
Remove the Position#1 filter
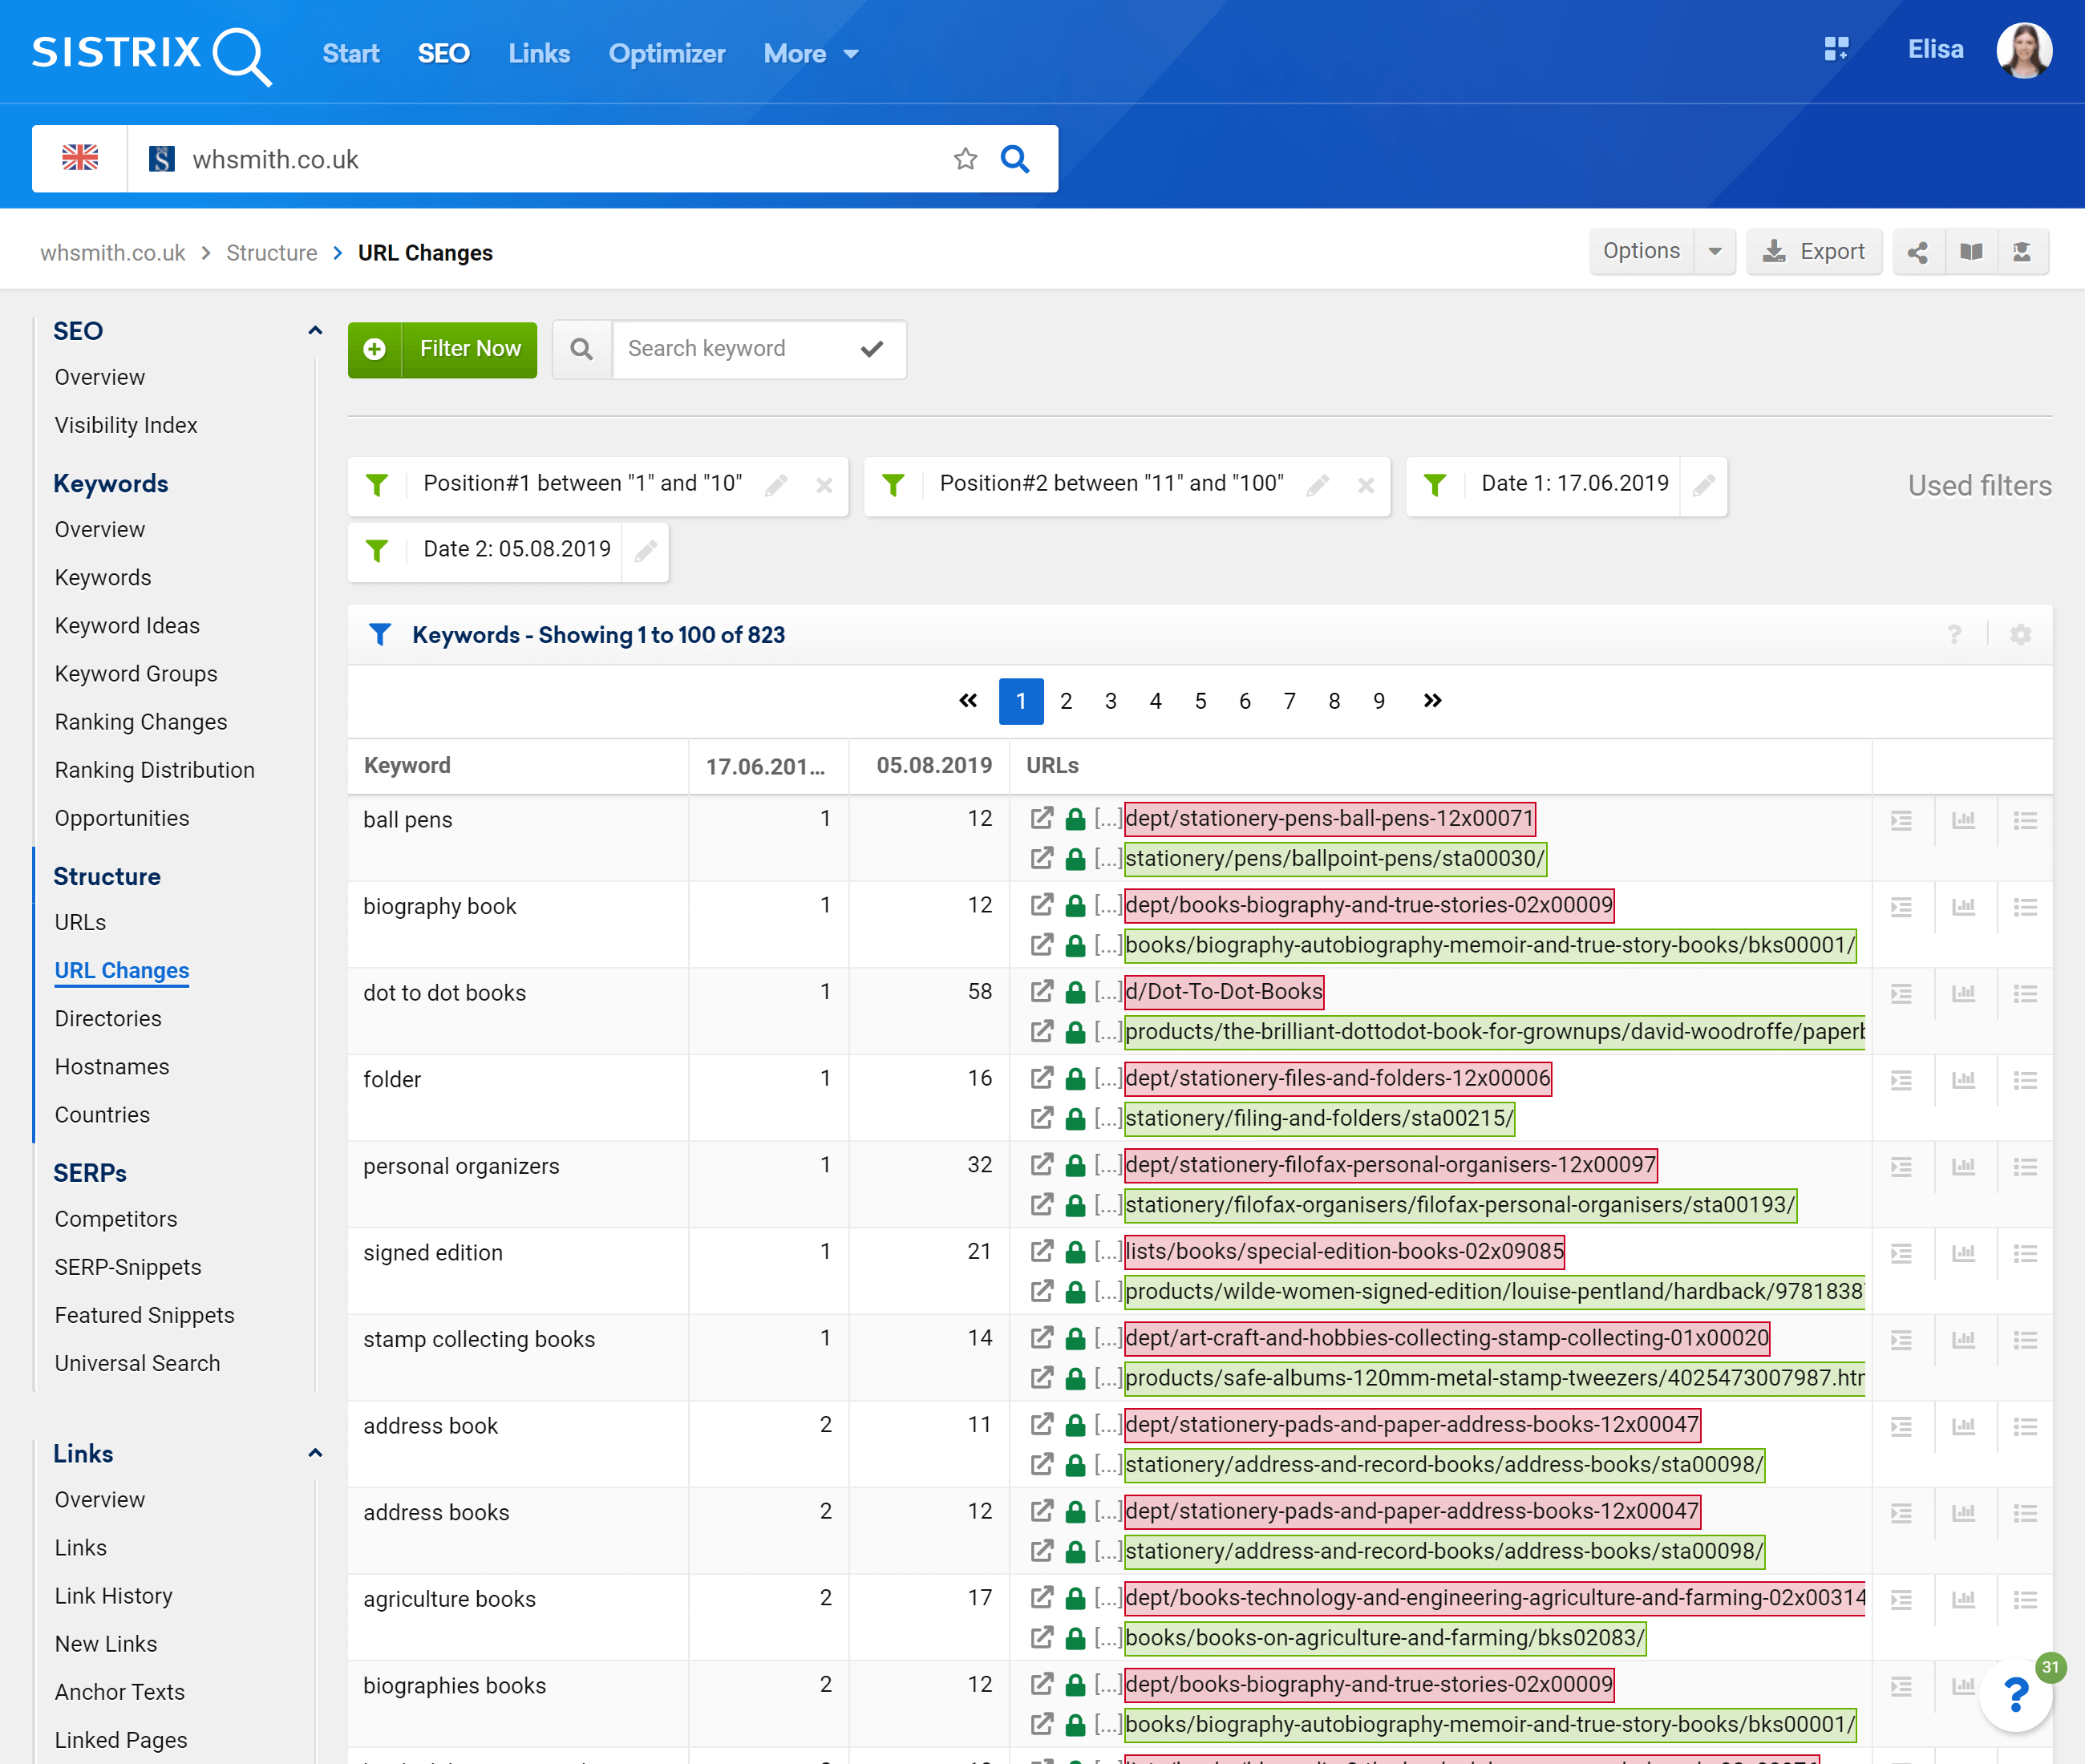click(x=824, y=486)
